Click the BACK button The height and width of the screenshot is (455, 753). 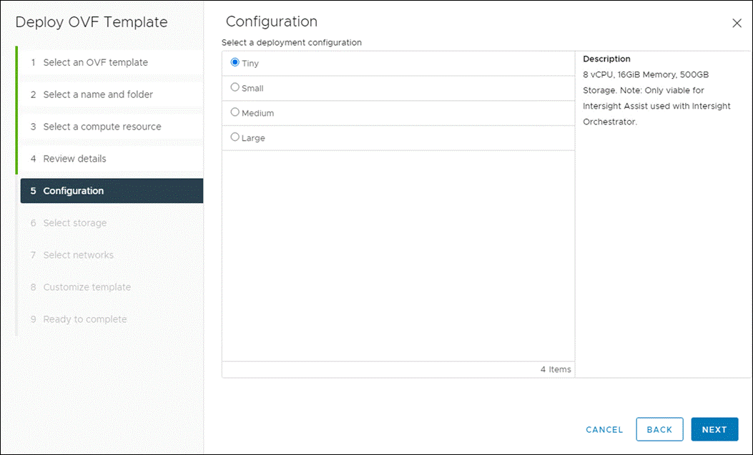click(659, 429)
